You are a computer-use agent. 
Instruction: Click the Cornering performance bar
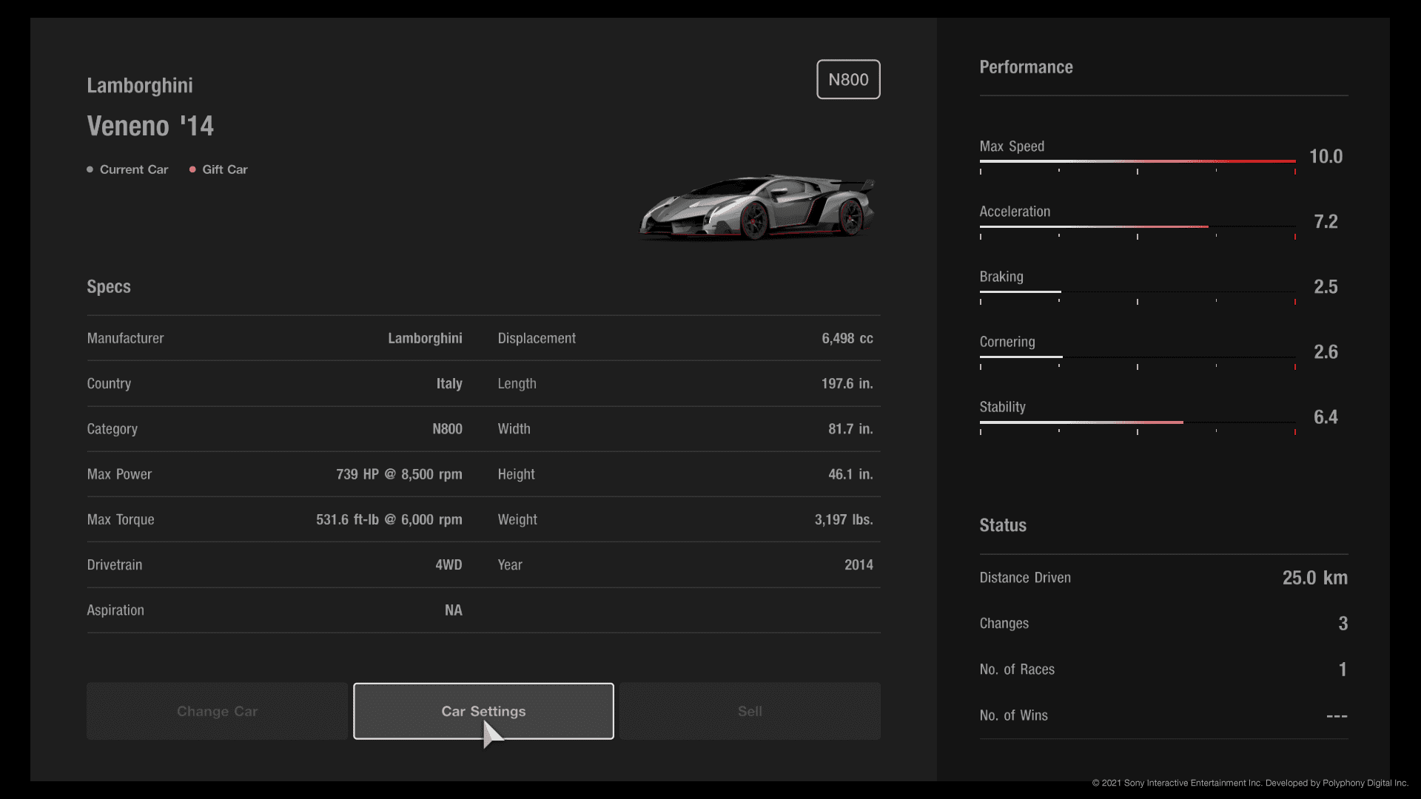(x=1138, y=357)
